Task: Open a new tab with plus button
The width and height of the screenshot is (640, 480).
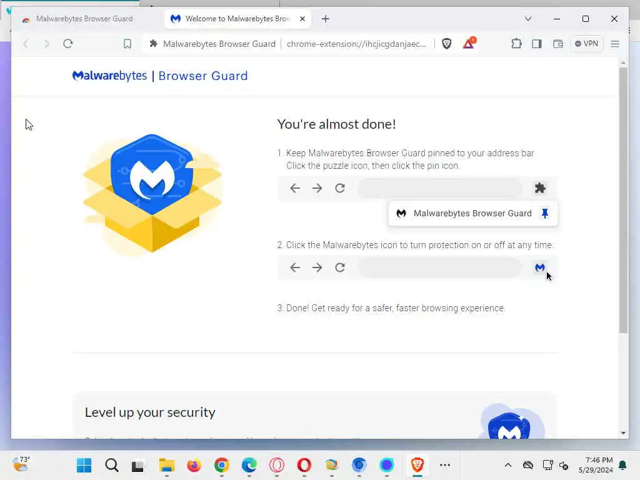Action: pyautogui.click(x=325, y=19)
